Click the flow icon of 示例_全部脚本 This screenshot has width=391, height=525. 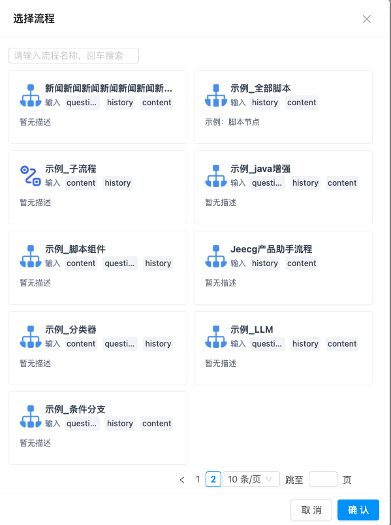pos(216,95)
